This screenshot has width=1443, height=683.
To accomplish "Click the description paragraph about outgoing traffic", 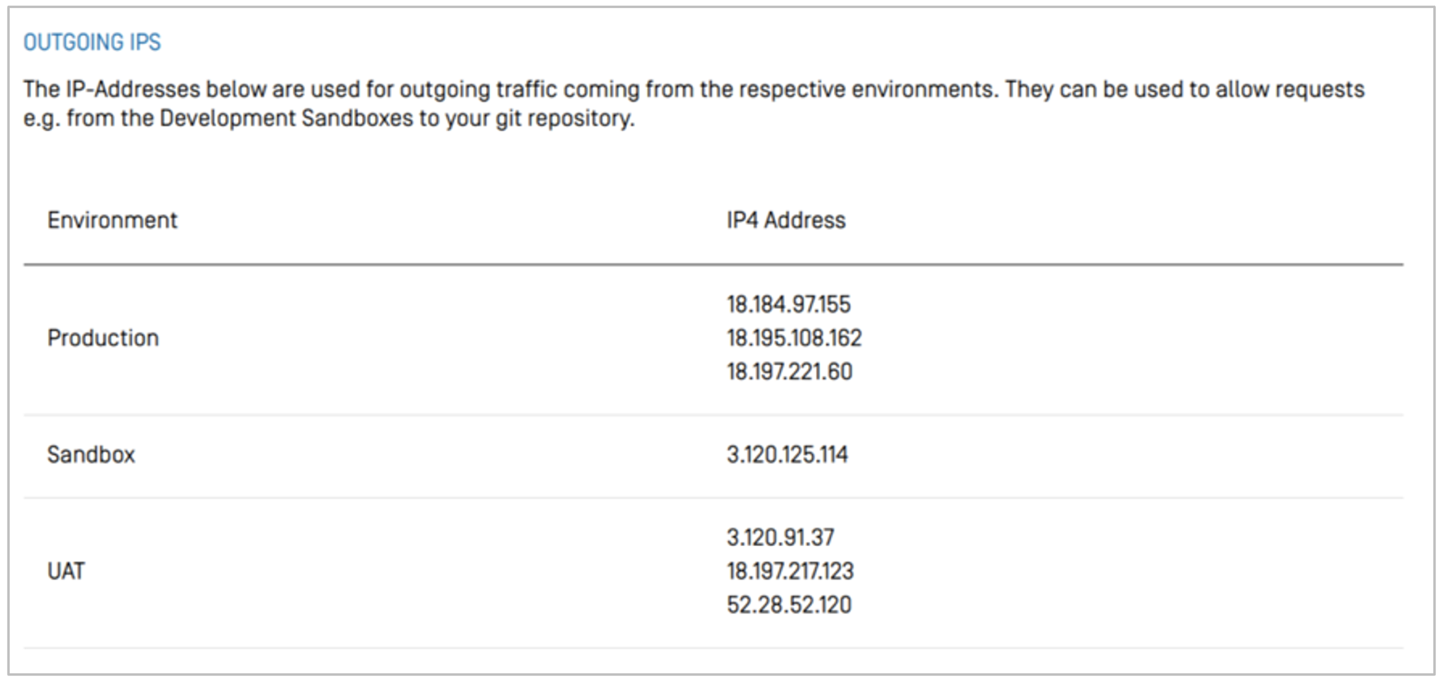I will (x=694, y=104).
